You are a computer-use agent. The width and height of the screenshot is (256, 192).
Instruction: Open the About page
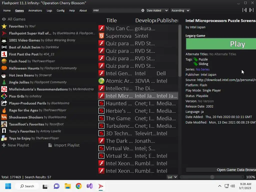83,10
